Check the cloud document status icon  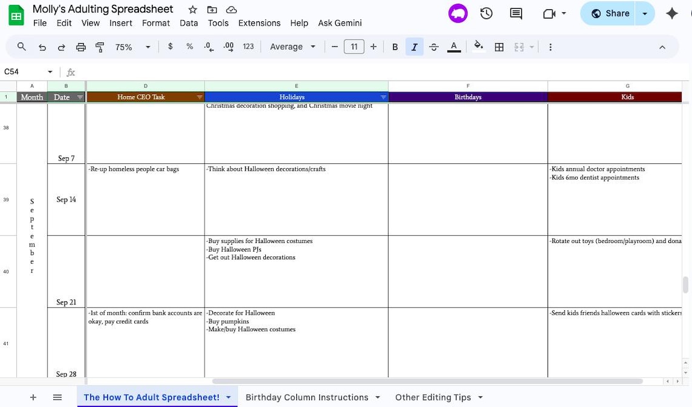point(231,10)
